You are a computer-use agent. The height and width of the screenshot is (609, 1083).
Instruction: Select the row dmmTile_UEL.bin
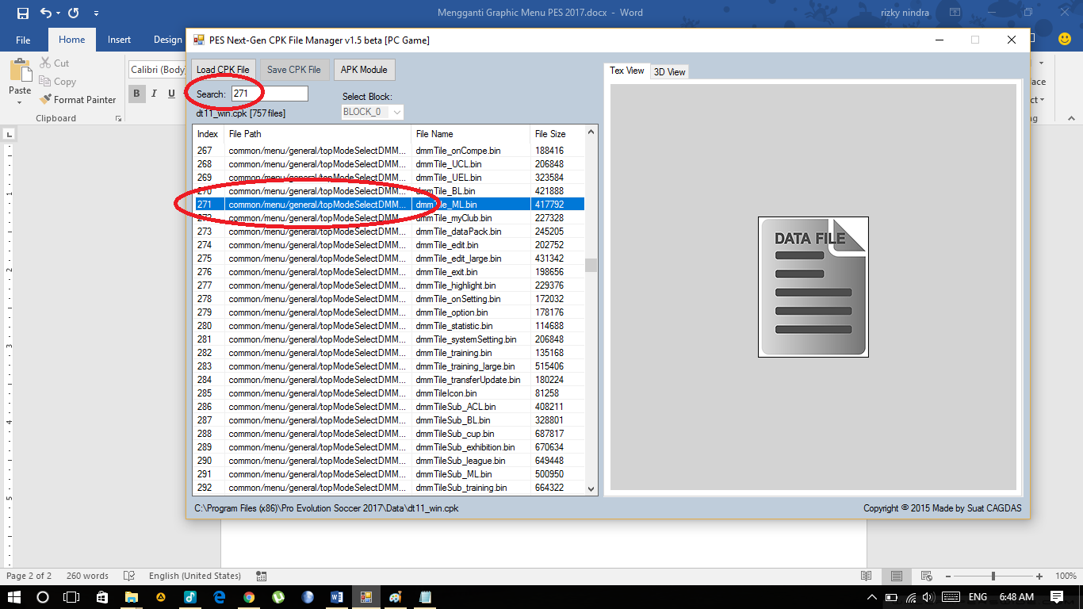389,178
